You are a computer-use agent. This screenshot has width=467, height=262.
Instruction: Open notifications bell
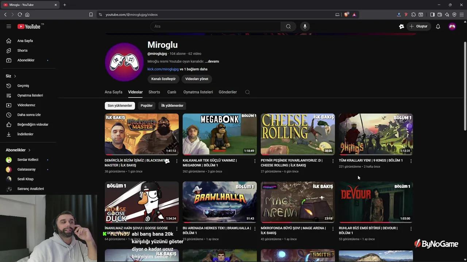(438, 26)
